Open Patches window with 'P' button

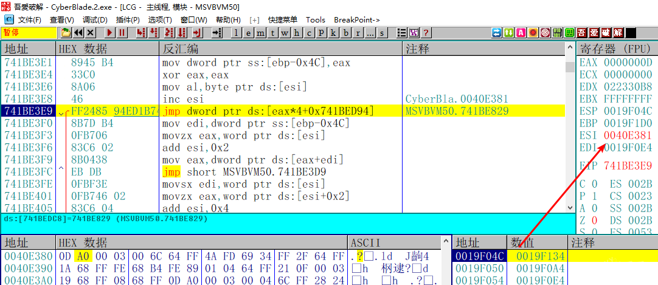point(322,33)
